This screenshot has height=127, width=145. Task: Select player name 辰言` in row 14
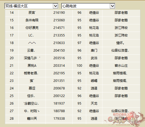(32, 13)
